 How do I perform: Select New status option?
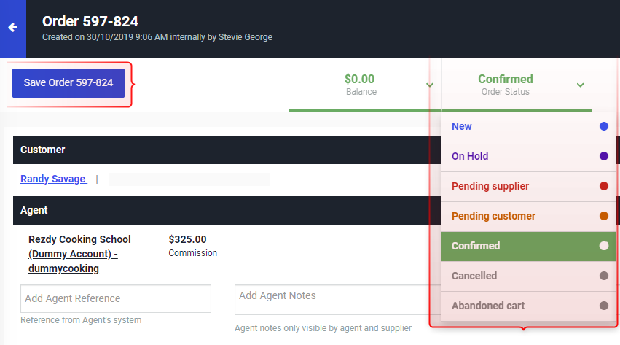point(528,127)
